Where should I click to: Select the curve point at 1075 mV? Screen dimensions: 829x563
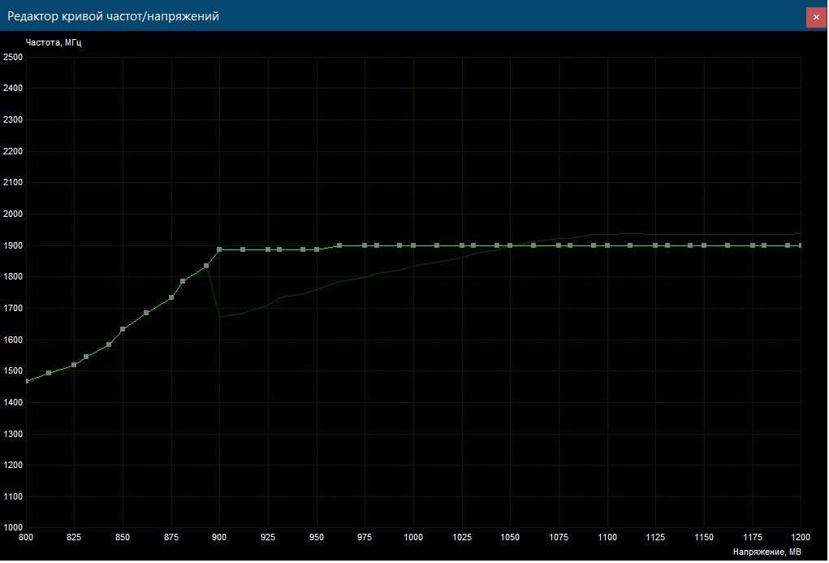coord(559,245)
